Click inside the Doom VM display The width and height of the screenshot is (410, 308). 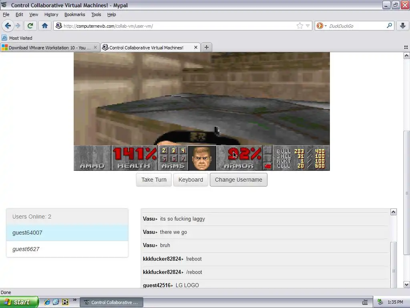pyautogui.click(x=202, y=111)
